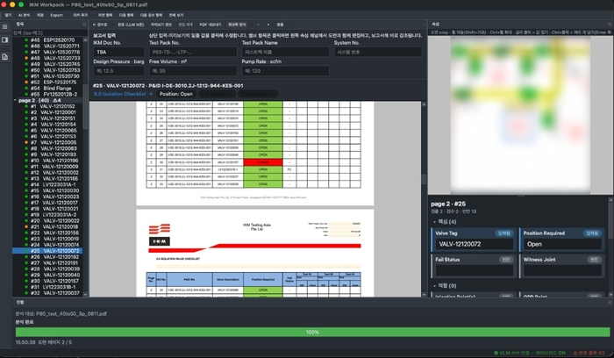Click the green status dot of #45 ESP12520170
This screenshot has width=614, height=358.
pyautogui.click(x=26, y=40)
